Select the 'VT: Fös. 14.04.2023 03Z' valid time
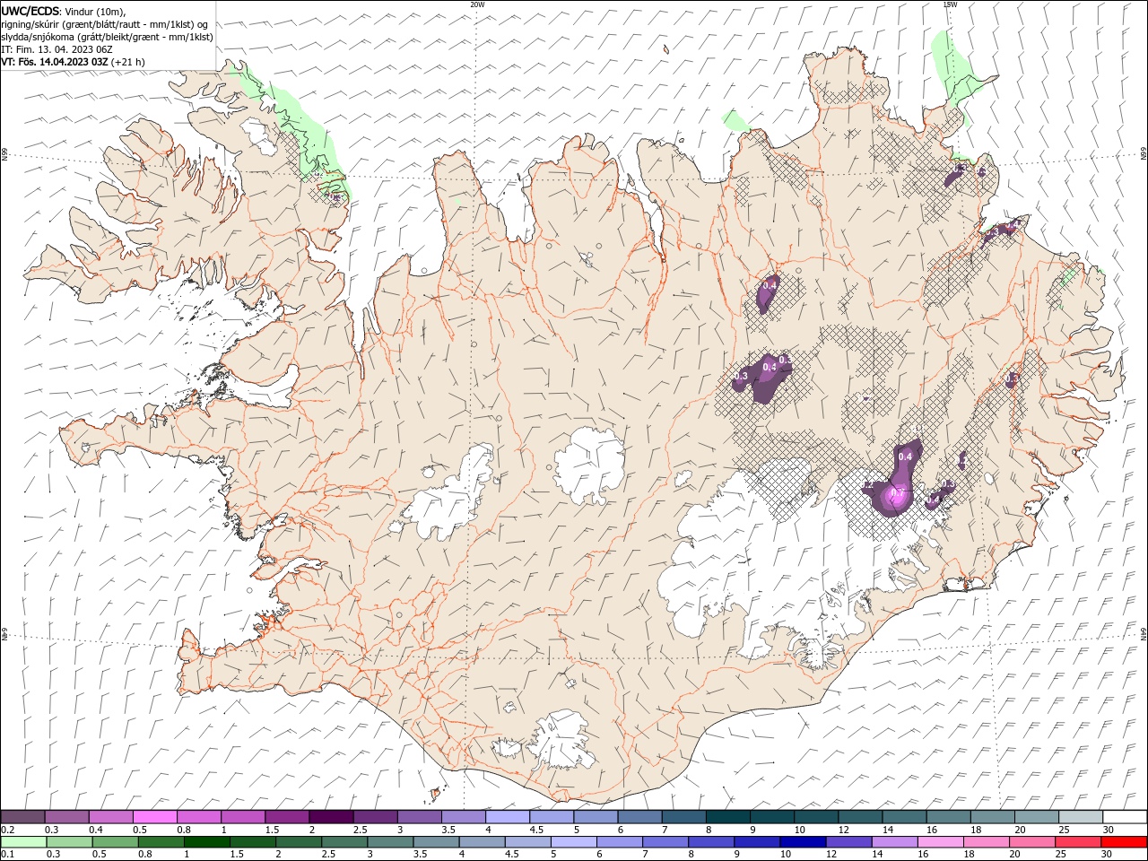The image size is (1148, 861). (56, 62)
